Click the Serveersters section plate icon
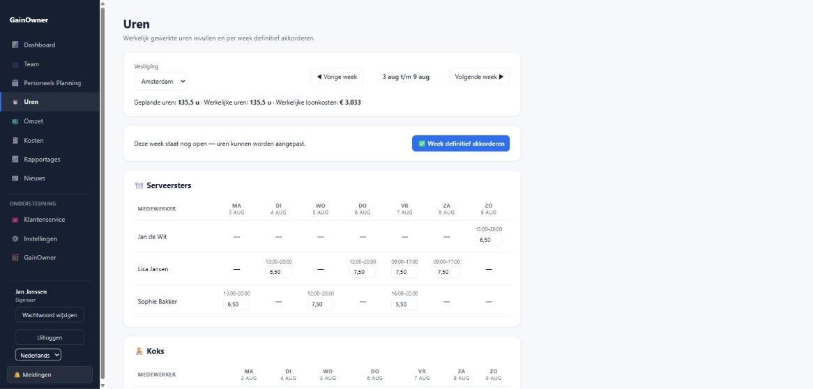This screenshot has width=813, height=389. pos(139,185)
